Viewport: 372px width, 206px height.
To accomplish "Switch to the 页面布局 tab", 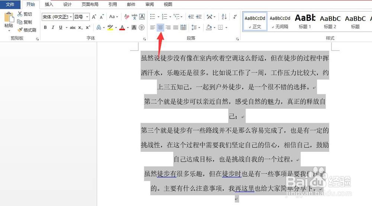I will pos(90,4).
